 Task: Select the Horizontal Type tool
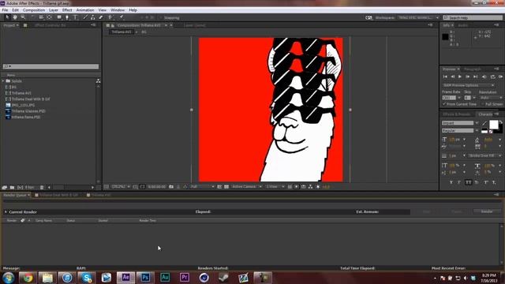tap(76, 17)
